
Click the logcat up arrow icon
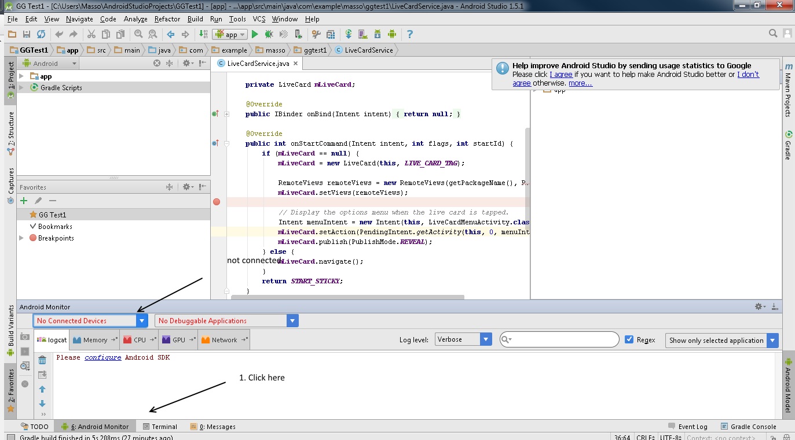tap(42, 389)
